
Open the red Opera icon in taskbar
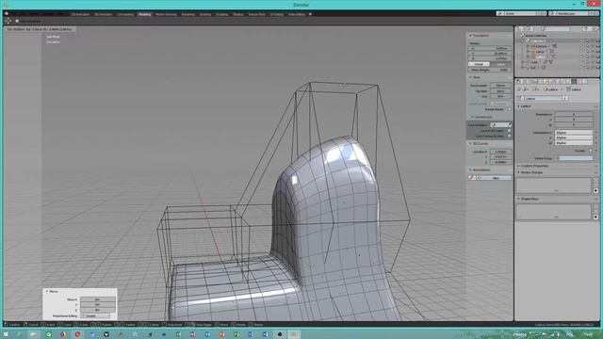click(77, 334)
